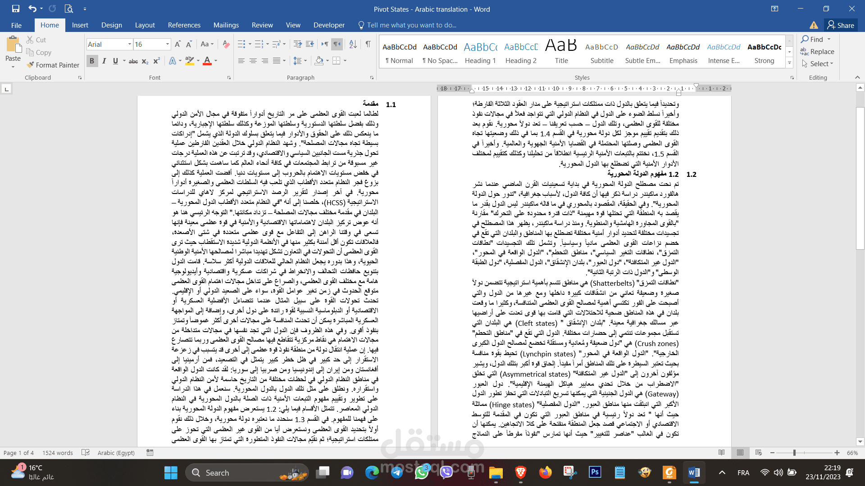Apply the Title style

coord(561,53)
